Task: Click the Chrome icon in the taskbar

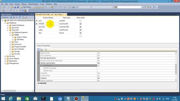Action: pyautogui.click(x=60, y=98)
